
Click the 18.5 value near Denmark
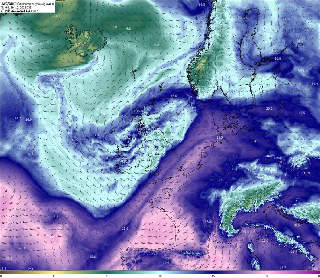220,137
